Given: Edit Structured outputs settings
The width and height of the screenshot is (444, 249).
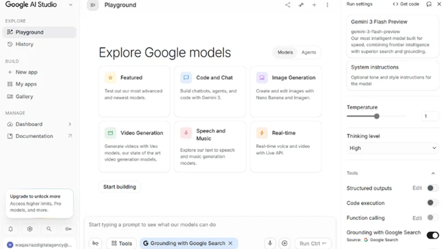Looking at the screenshot, I should (x=417, y=188).
